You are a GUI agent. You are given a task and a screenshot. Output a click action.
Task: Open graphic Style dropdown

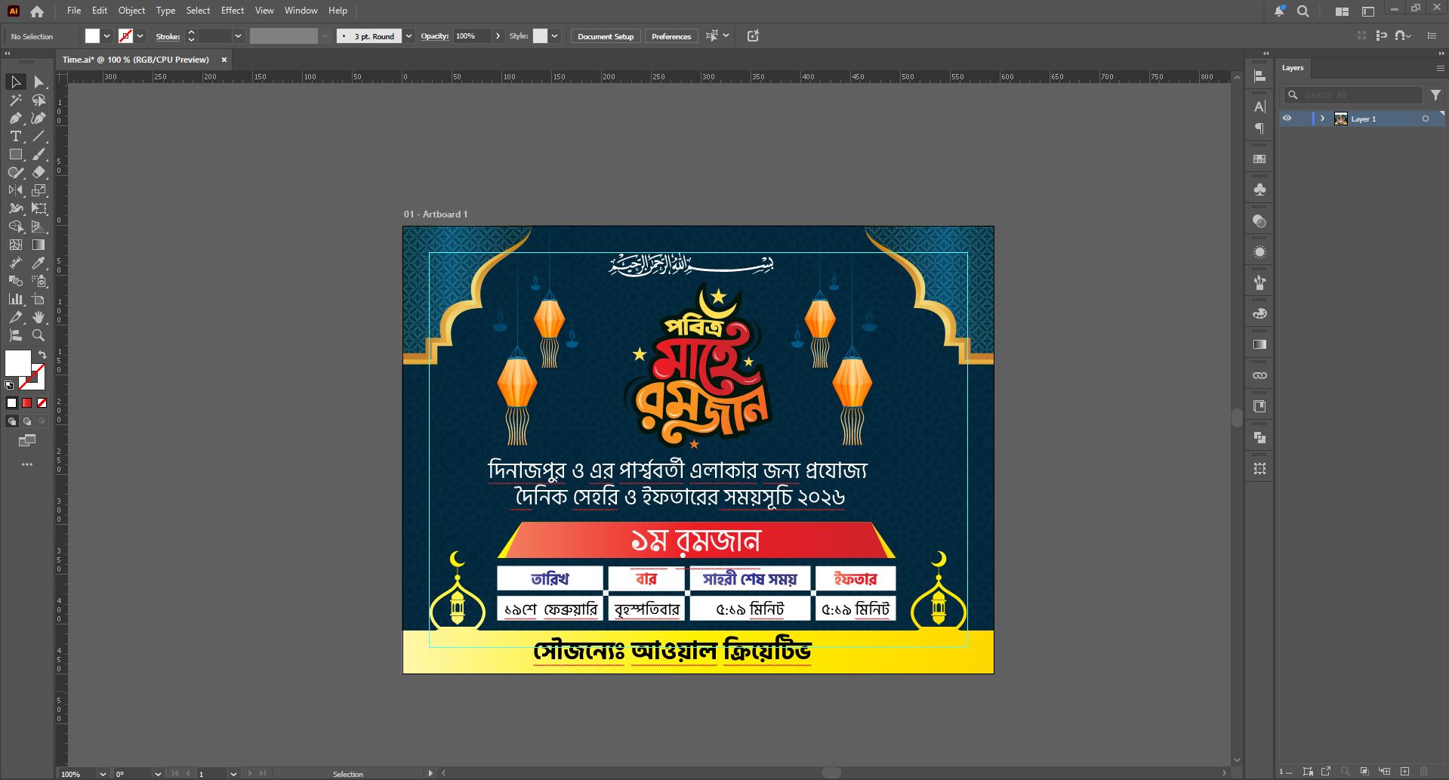click(x=555, y=36)
